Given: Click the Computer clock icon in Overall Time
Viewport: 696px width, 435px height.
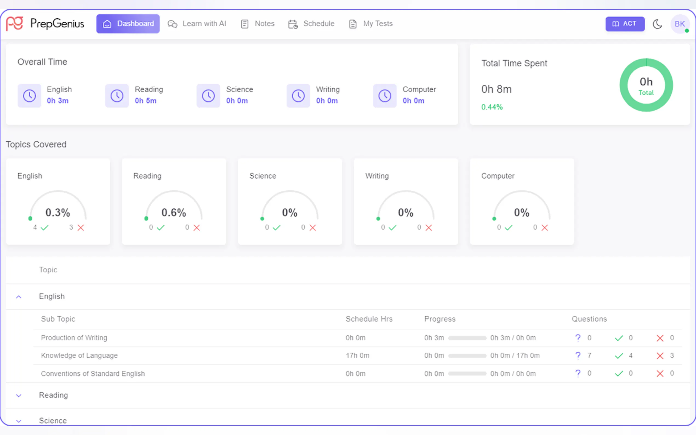Looking at the screenshot, I should tap(385, 96).
